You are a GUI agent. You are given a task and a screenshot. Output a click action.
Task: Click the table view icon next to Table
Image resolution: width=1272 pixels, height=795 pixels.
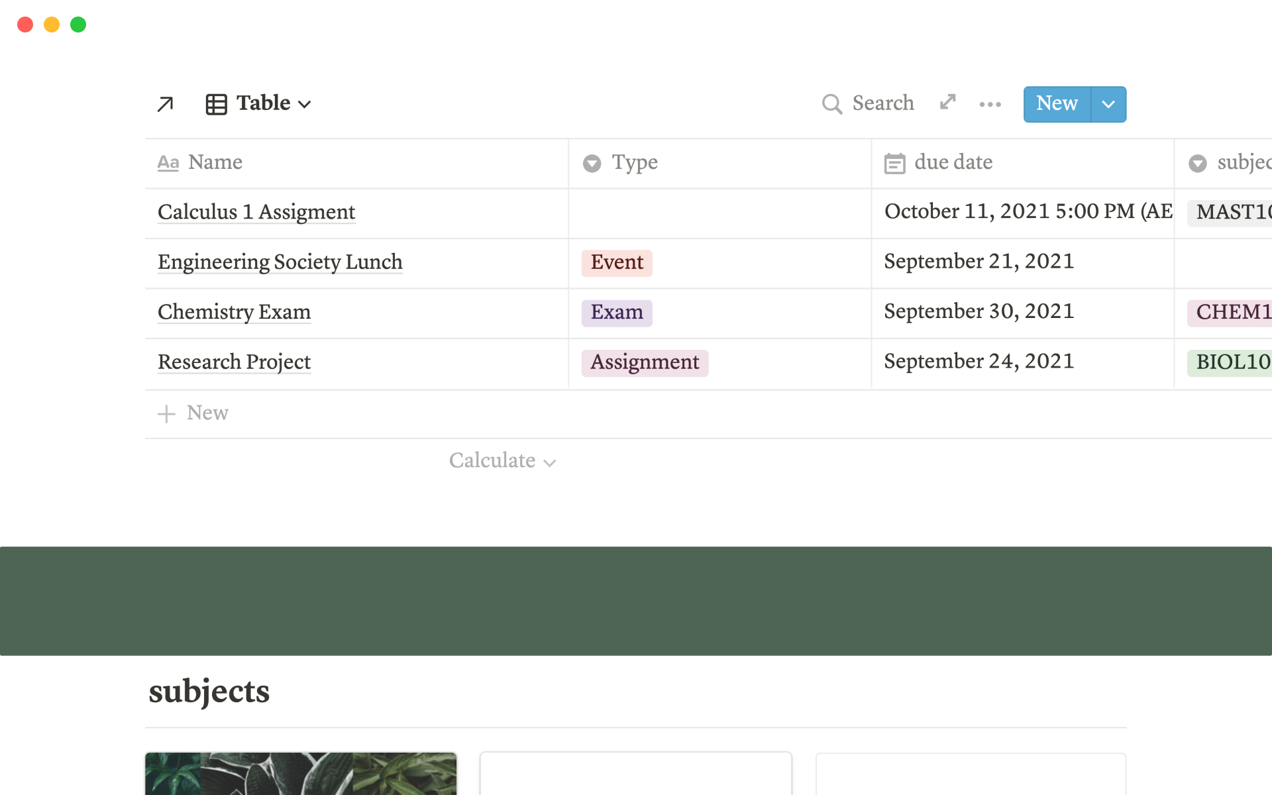click(216, 104)
